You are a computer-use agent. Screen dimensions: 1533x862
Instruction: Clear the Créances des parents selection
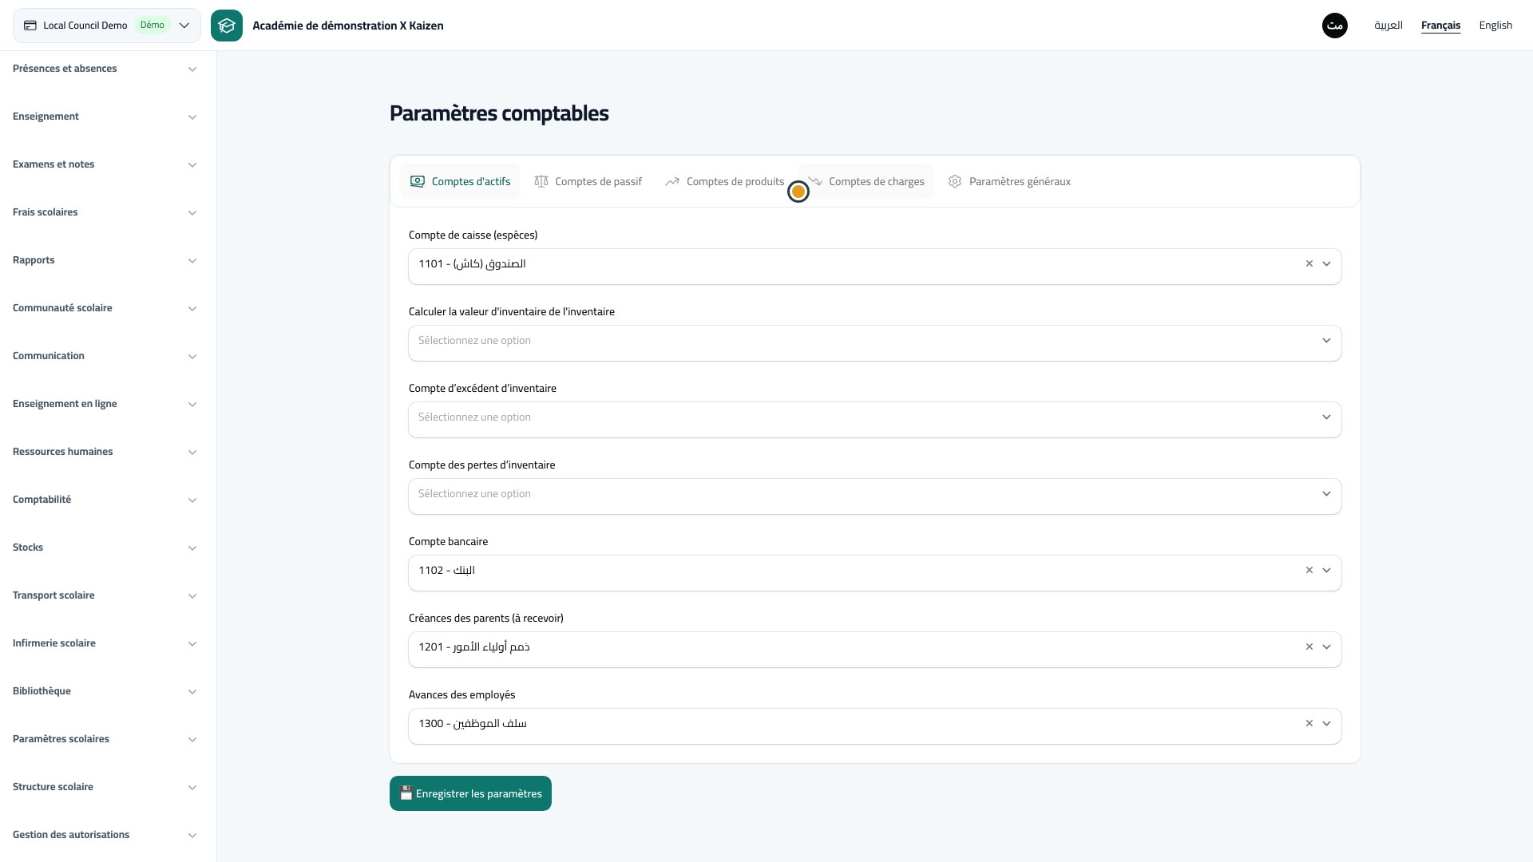(x=1309, y=646)
